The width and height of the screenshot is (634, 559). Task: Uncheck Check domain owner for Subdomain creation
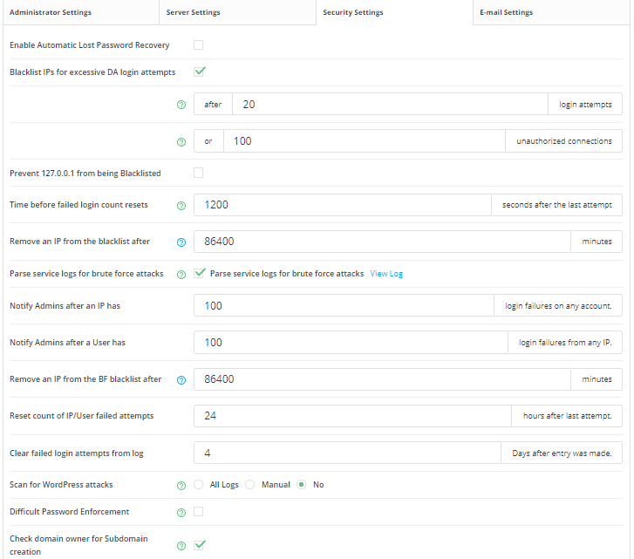pos(199,545)
